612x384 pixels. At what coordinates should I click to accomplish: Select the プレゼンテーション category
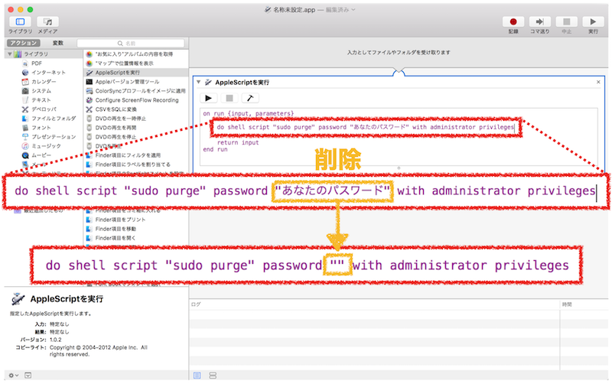tap(54, 137)
